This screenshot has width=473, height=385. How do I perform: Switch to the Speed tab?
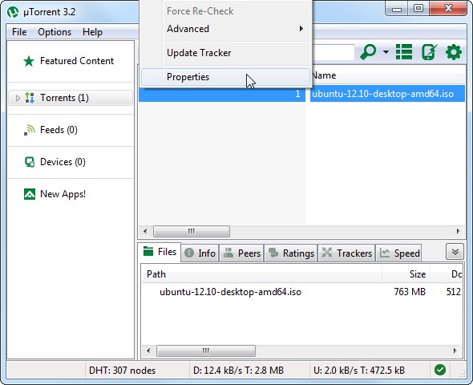tap(398, 253)
